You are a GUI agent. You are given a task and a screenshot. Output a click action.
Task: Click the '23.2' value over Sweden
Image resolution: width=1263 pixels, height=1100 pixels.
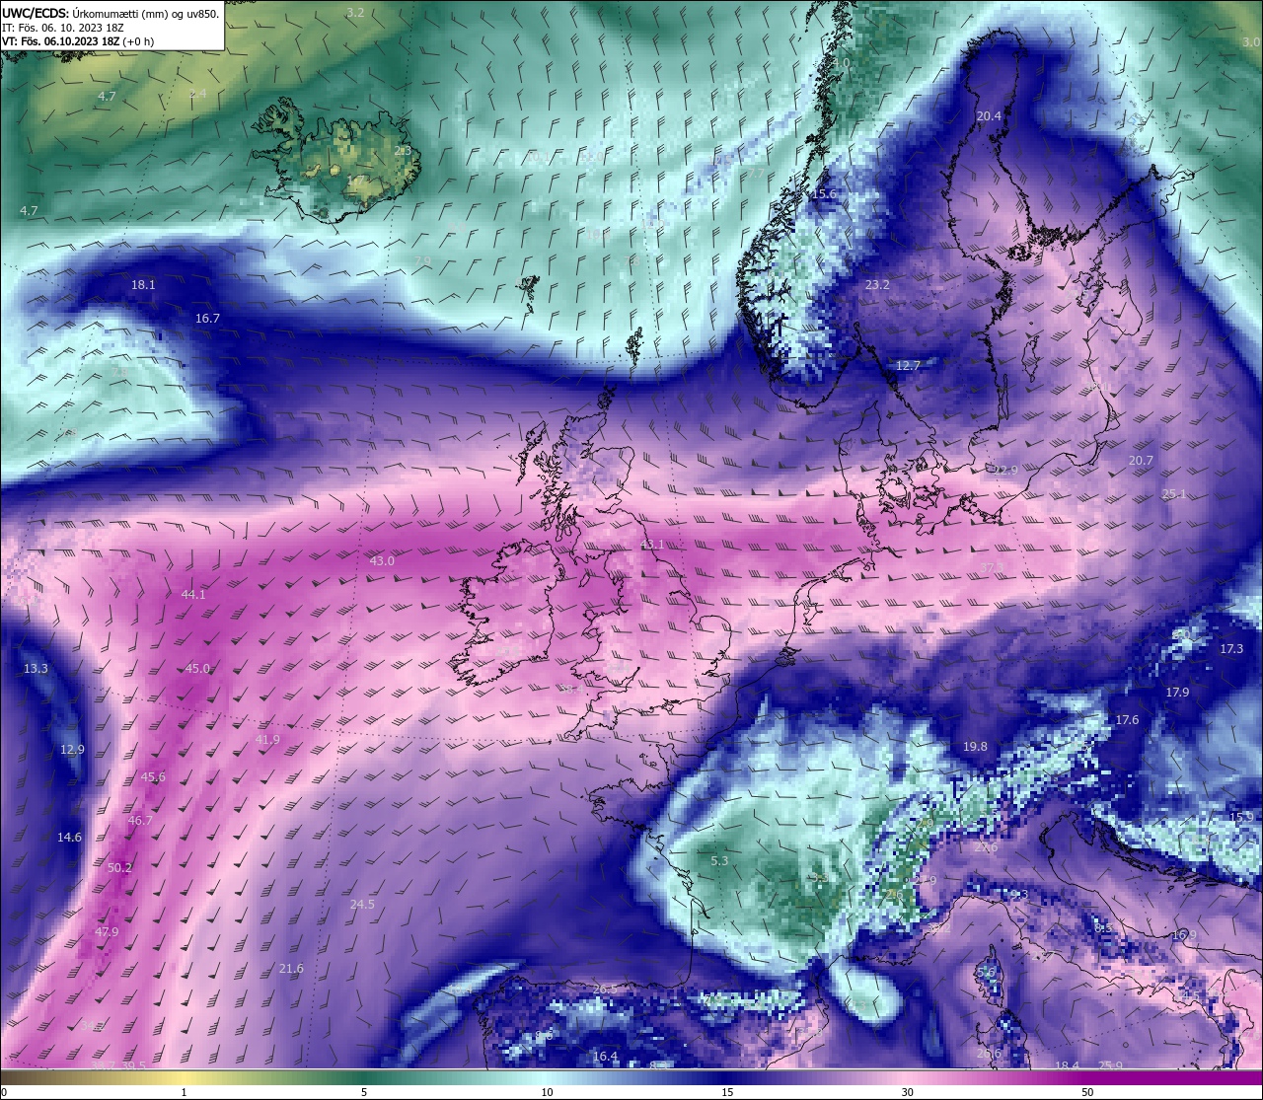coord(877,284)
